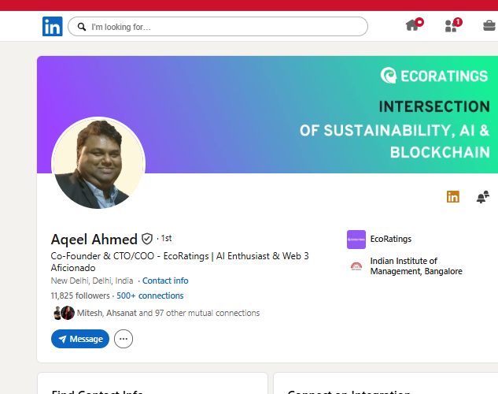Open Indian Institute of Management, Bangalore link

tap(416, 266)
